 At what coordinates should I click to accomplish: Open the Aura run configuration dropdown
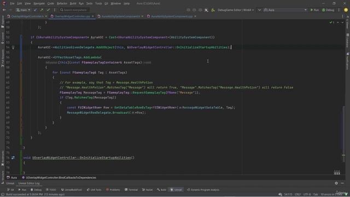[x=285, y=10]
